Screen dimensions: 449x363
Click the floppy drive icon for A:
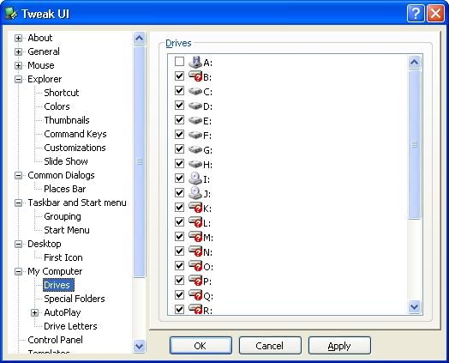pos(195,62)
